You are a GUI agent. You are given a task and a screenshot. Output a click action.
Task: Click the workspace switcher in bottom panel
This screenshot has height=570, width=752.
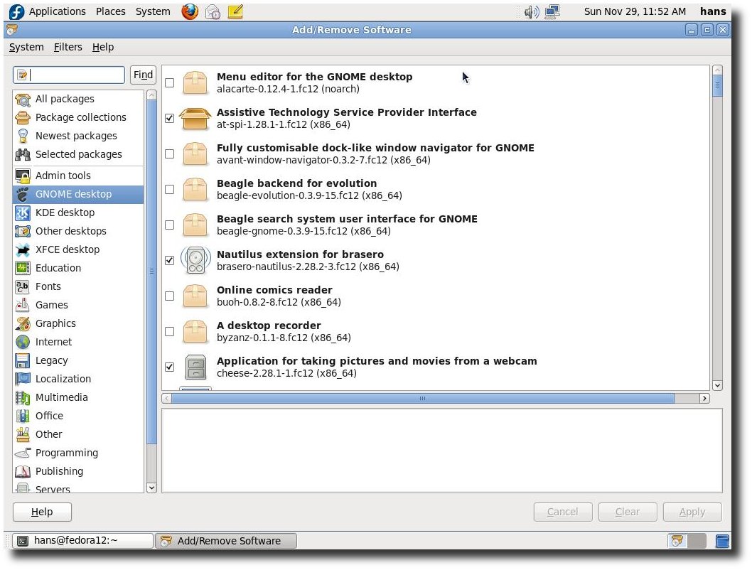pos(687,541)
